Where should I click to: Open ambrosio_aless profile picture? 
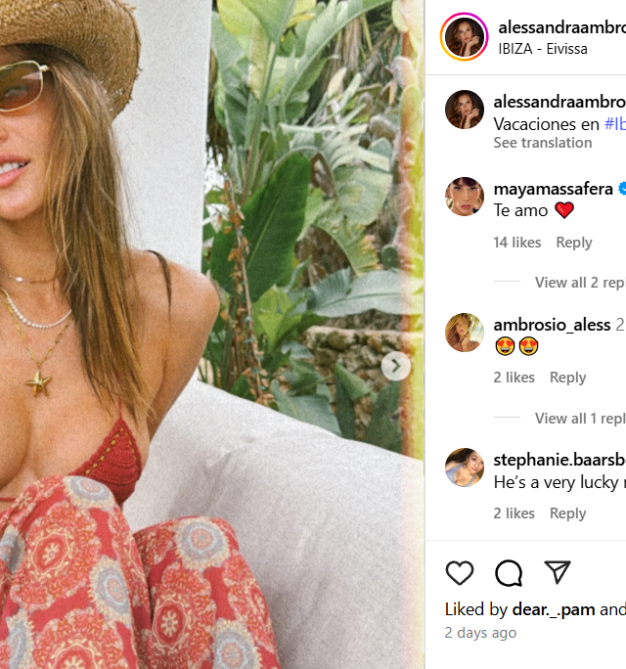pyautogui.click(x=465, y=333)
